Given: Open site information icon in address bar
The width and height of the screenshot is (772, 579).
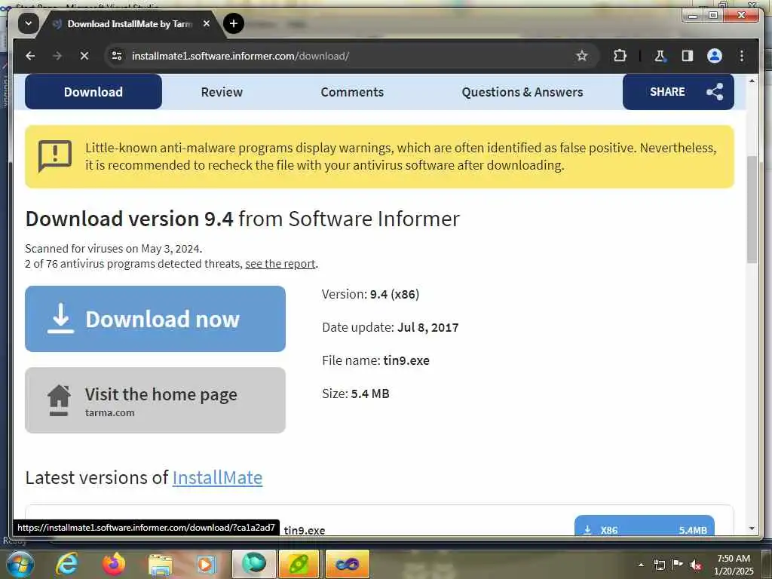Looking at the screenshot, I should coord(117,56).
